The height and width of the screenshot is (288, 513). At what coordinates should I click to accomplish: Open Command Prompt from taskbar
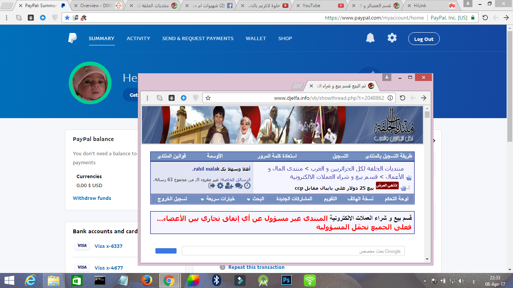100,280
